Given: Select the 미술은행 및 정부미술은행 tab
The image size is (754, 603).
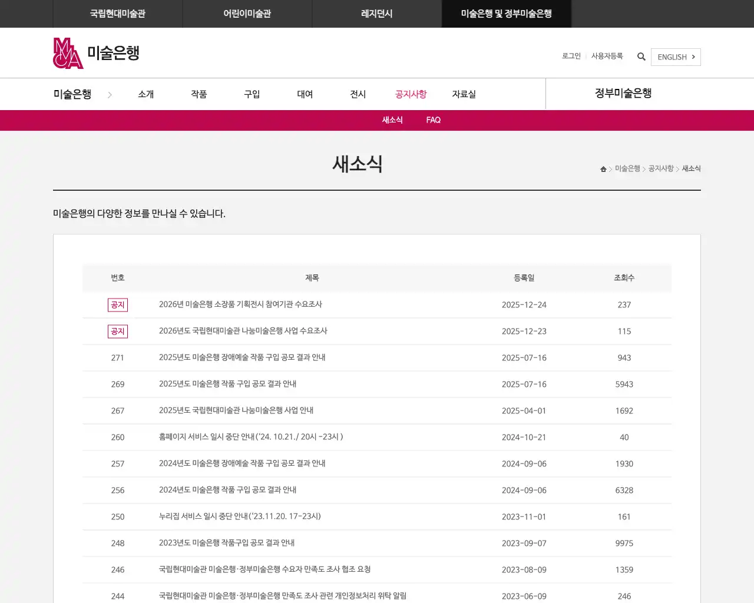Looking at the screenshot, I should pos(507,14).
